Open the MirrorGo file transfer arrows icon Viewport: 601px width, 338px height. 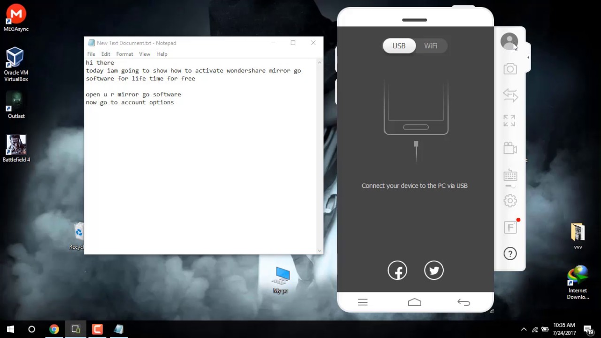point(510,95)
